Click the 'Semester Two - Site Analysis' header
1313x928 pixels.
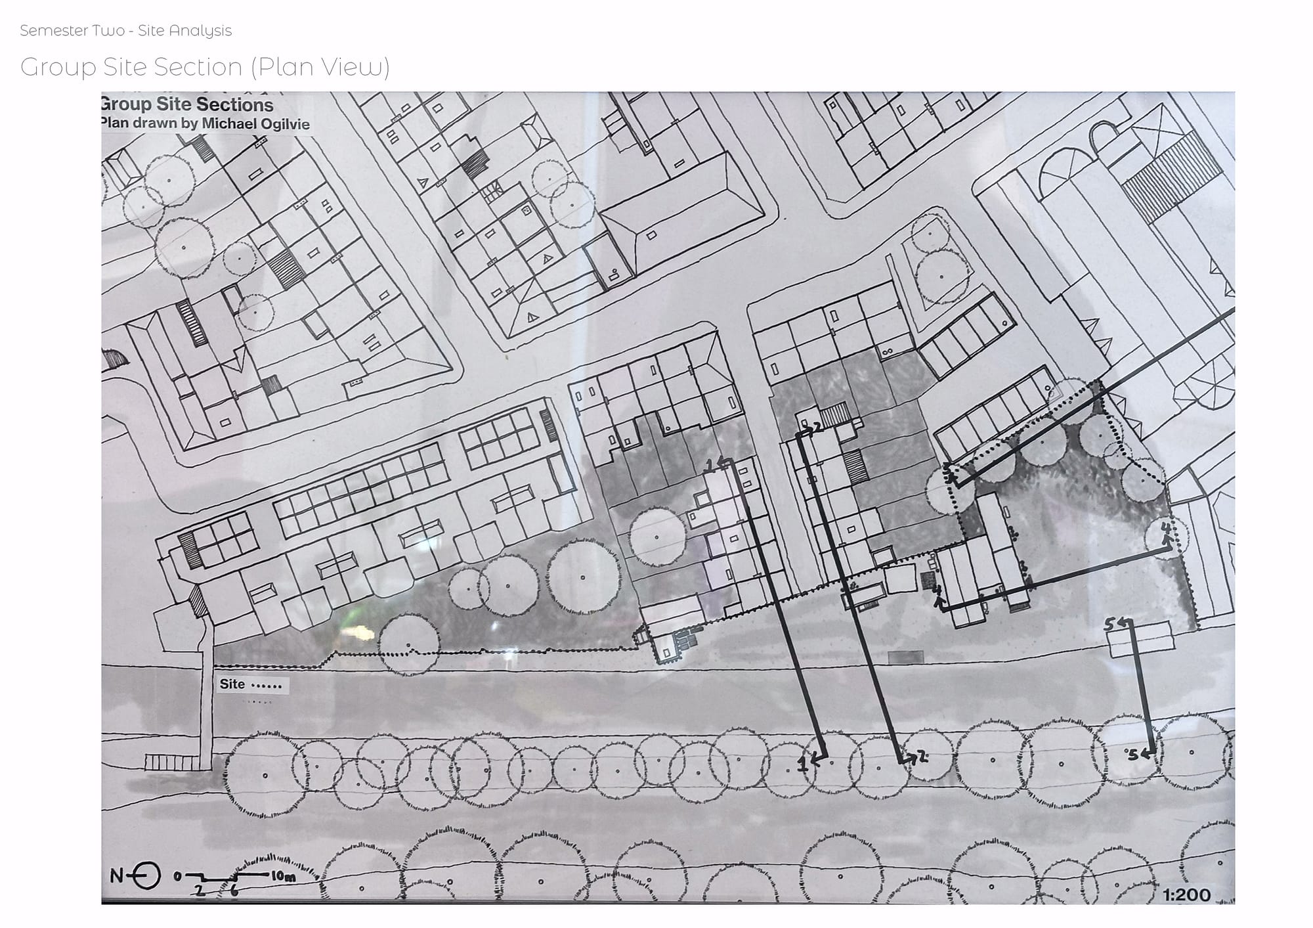(126, 31)
